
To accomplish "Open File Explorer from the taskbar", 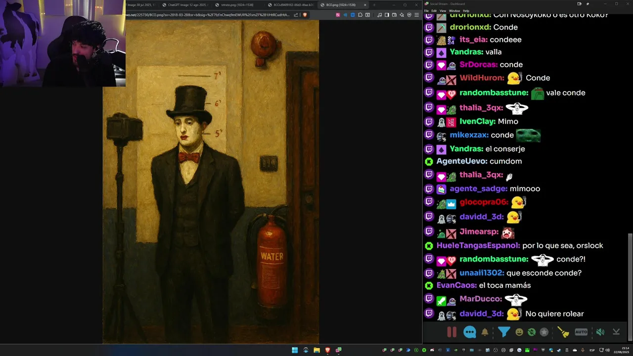I will [x=316, y=350].
